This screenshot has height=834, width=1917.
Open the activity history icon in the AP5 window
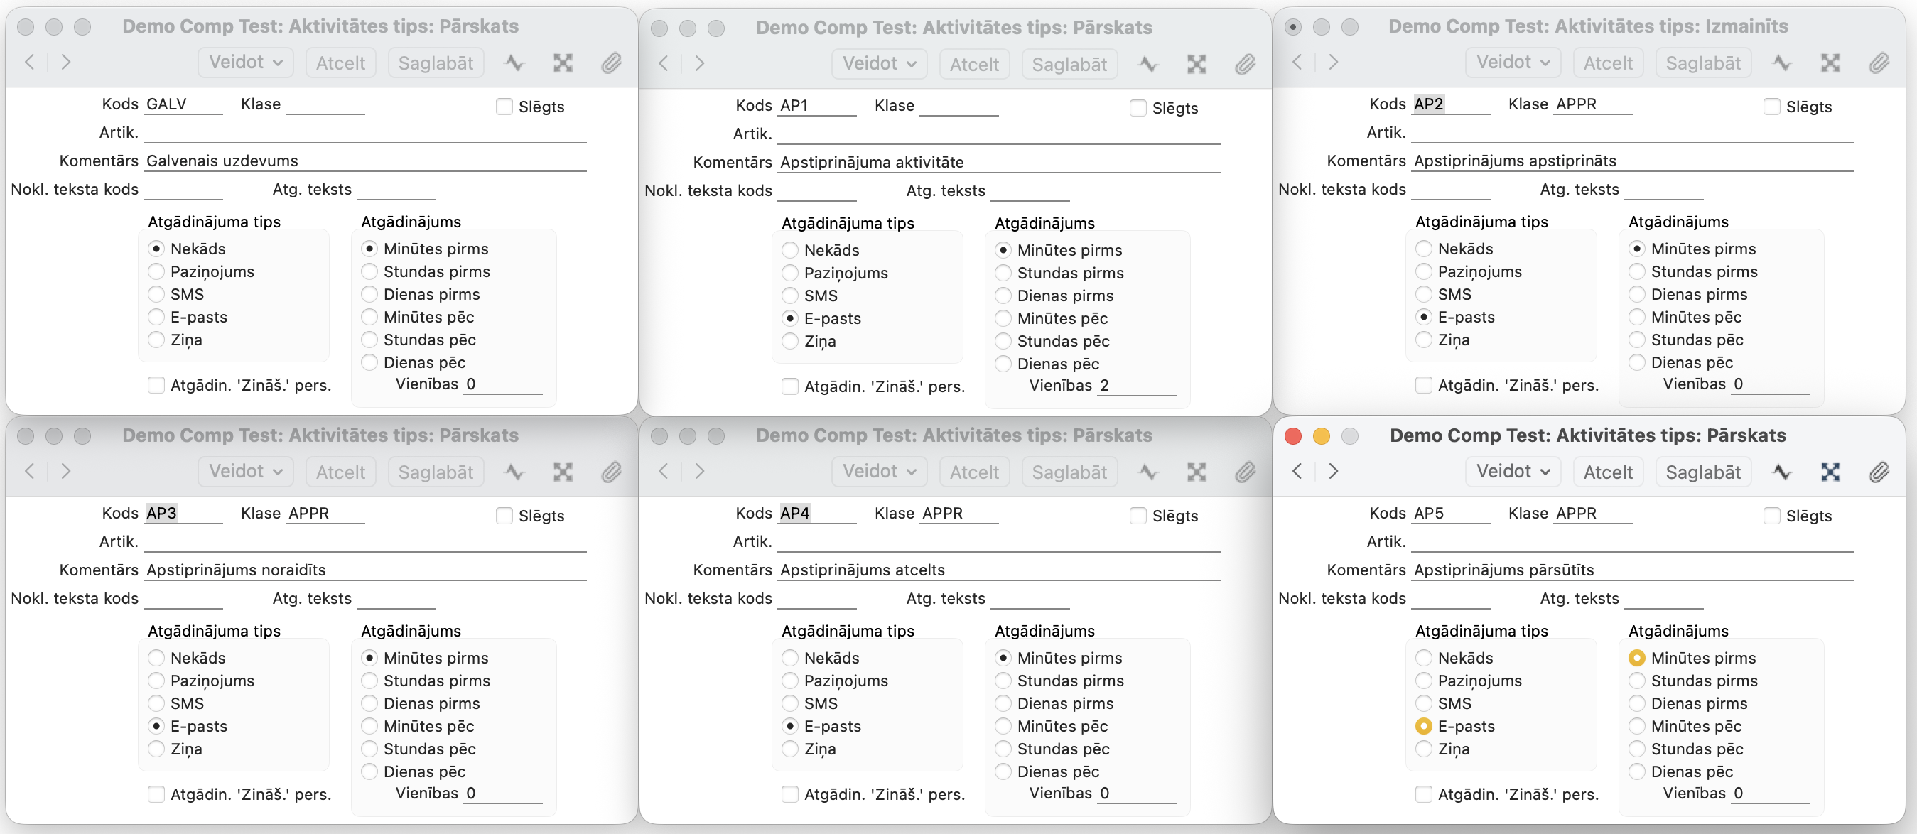[x=1781, y=472]
